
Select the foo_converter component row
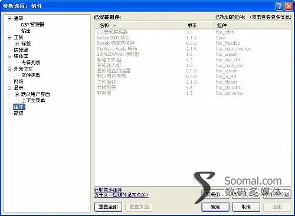pos(193,93)
